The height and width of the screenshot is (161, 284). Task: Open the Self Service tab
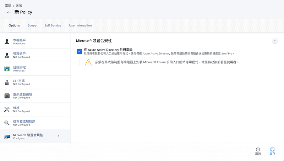point(53,25)
